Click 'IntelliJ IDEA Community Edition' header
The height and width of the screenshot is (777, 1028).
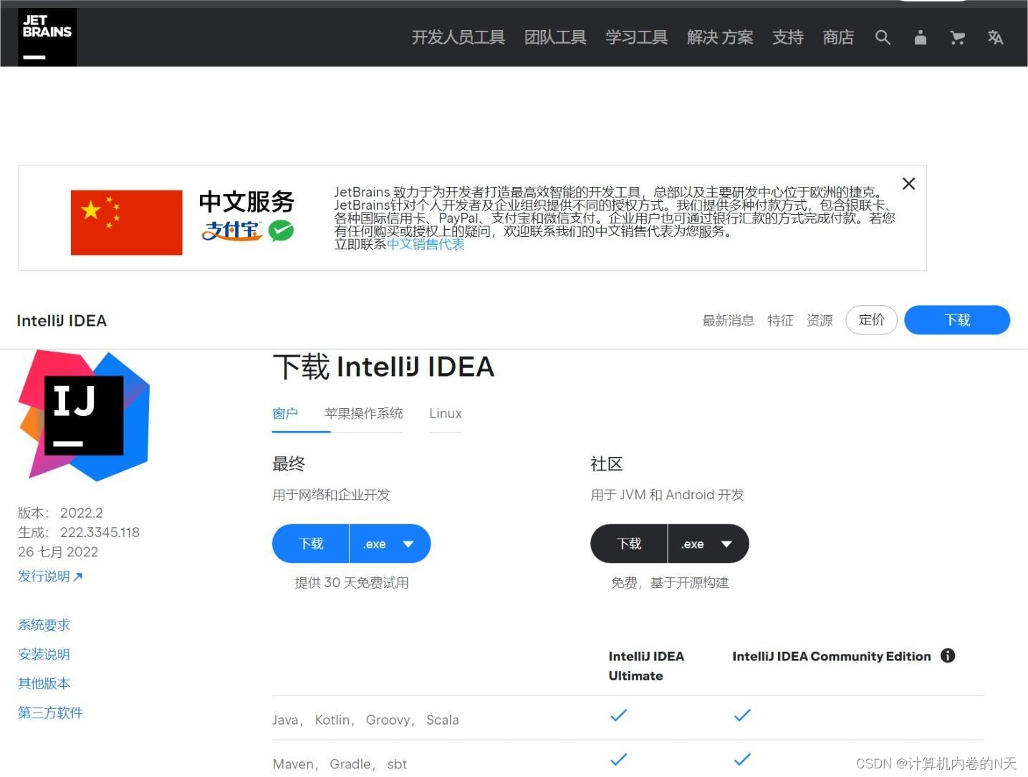(831, 656)
